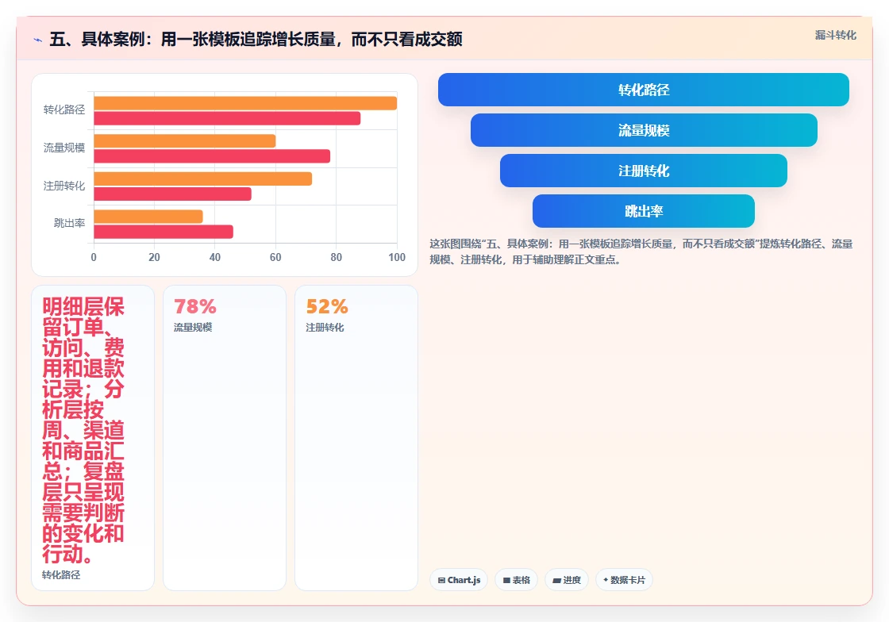
Task: Click the 漏斗转化 label at top right
Action: pyautogui.click(x=835, y=35)
